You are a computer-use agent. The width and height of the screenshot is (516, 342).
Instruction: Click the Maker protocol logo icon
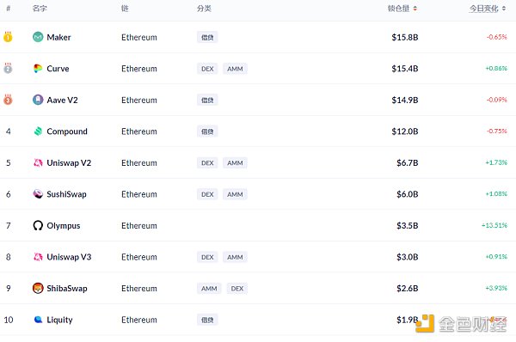38,37
